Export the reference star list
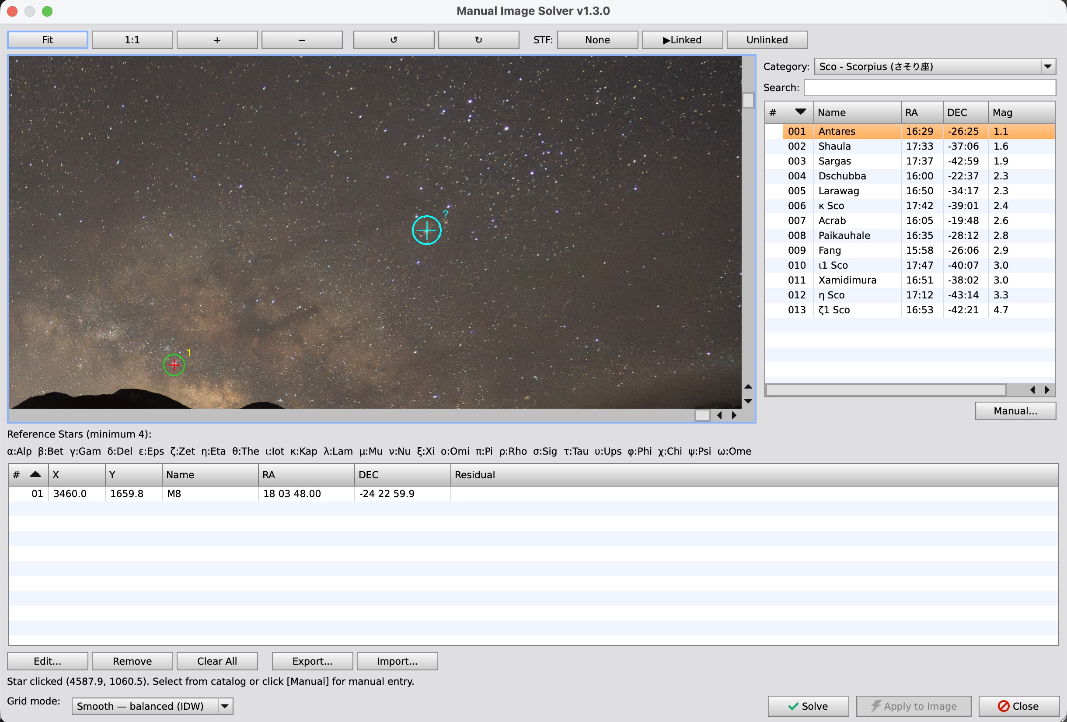 click(312, 661)
